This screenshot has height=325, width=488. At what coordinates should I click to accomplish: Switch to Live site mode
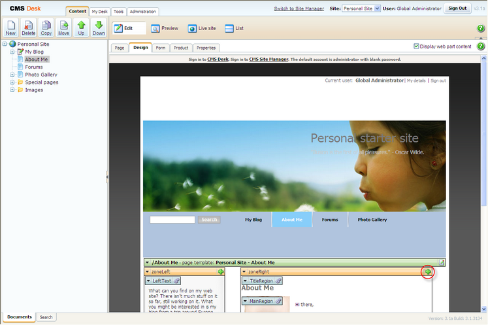[202, 28]
